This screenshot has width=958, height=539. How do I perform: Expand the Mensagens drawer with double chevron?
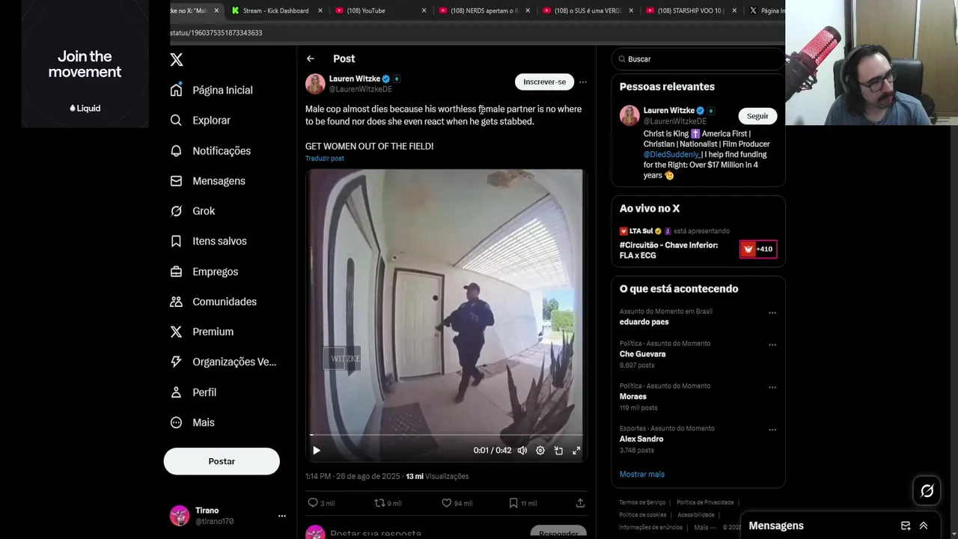coord(924,526)
